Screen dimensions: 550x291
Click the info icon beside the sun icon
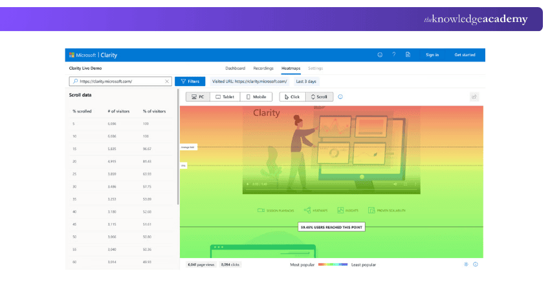476,264
